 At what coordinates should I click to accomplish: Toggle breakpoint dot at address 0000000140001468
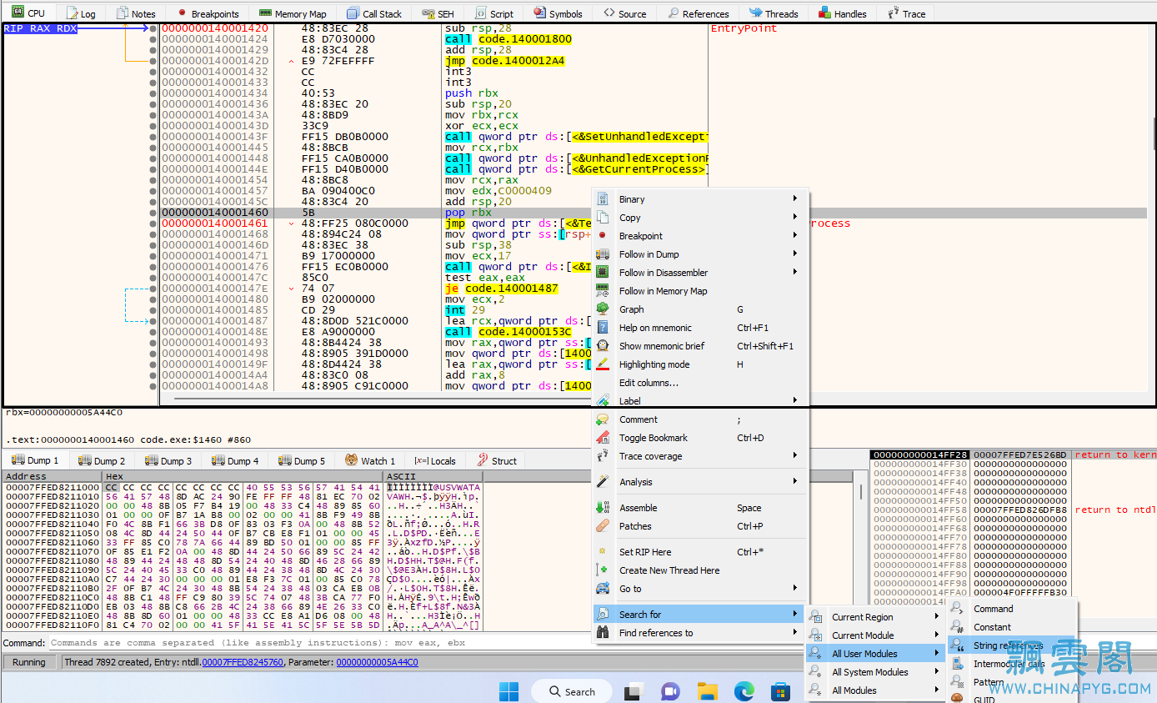pyautogui.click(x=153, y=234)
